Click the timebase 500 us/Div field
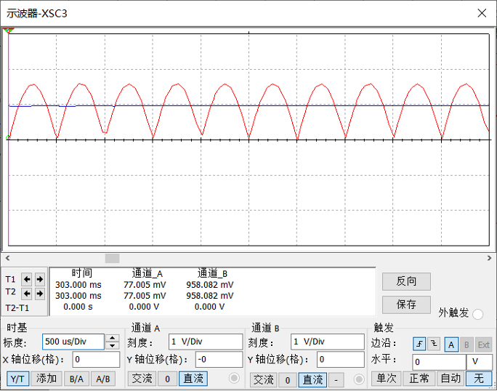The width and height of the screenshot is (497, 391). [73, 342]
